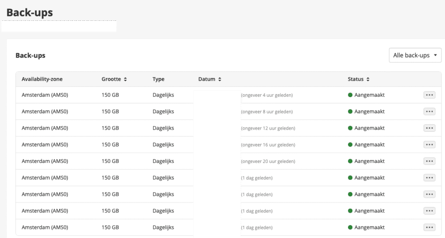
Task: Open actions menu for 16 uur geleden backup
Action: (x=429, y=144)
